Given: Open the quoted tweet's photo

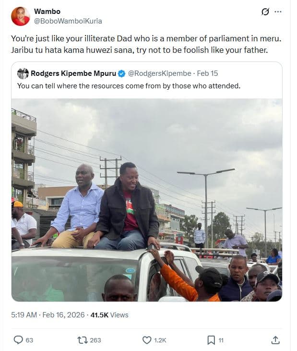Looking at the screenshot, I should click(x=147, y=200).
